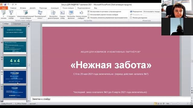Open the Главная ribbon tab
This screenshot has width=193, height=108.
13,8
